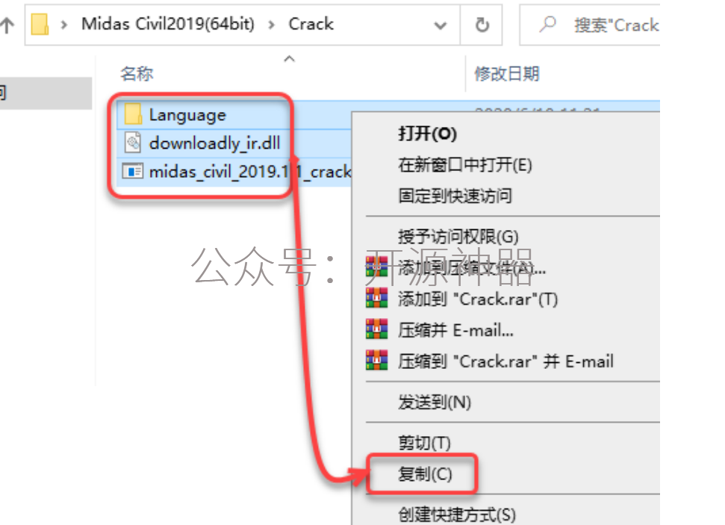The height and width of the screenshot is (525, 725).
Task: Click the downloadly_ir.dll file icon
Action: pyautogui.click(x=133, y=143)
